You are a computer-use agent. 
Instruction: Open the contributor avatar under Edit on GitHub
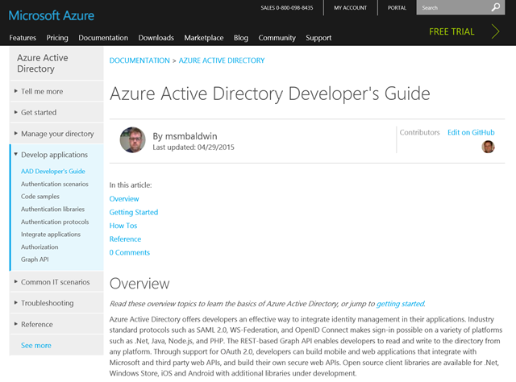coord(488,147)
